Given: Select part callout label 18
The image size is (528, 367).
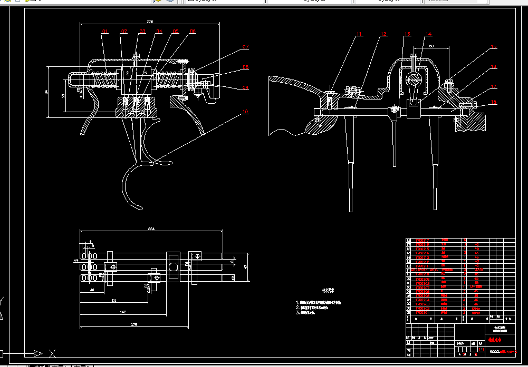Looking at the screenshot, I should point(493,102).
